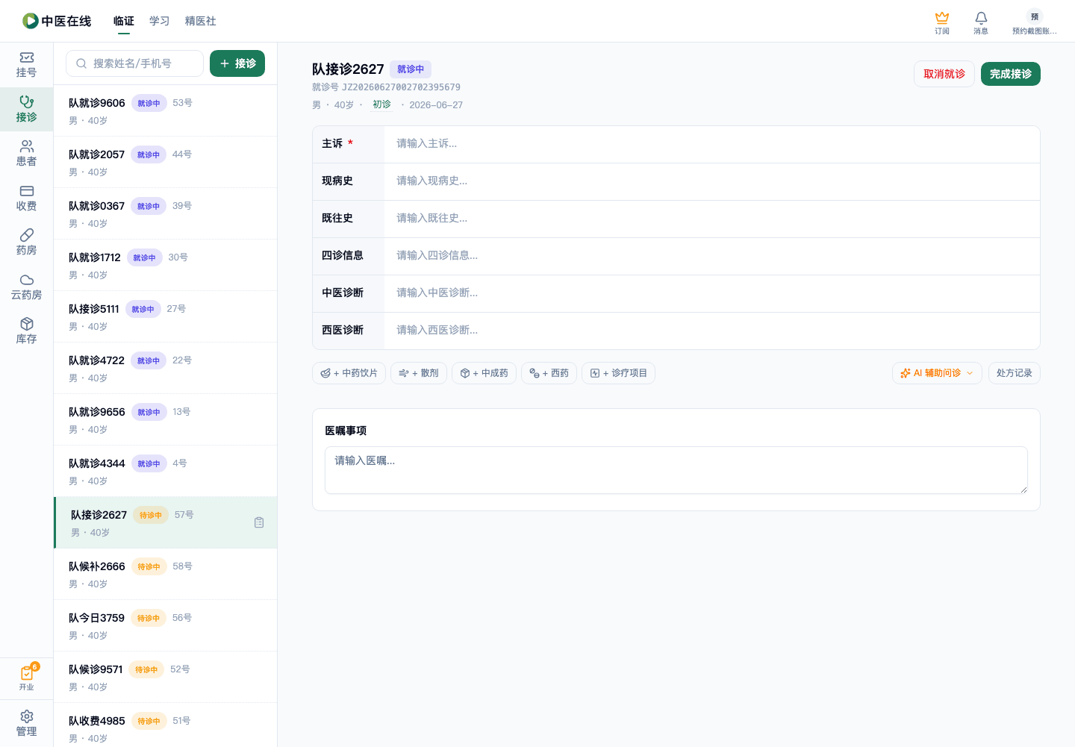Viewport: 1075px width, 747px height.
Task: Add a 中成药 prescription
Action: [x=484, y=373]
